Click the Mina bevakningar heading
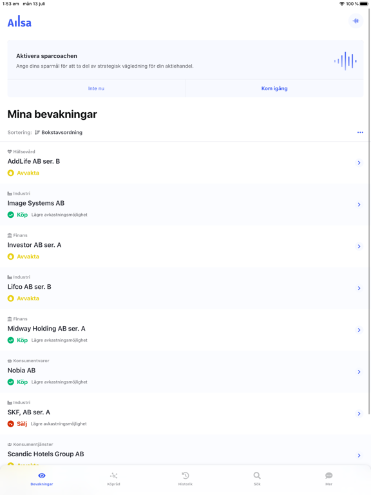Viewport: 371px width, 495px height. tap(52, 114)
